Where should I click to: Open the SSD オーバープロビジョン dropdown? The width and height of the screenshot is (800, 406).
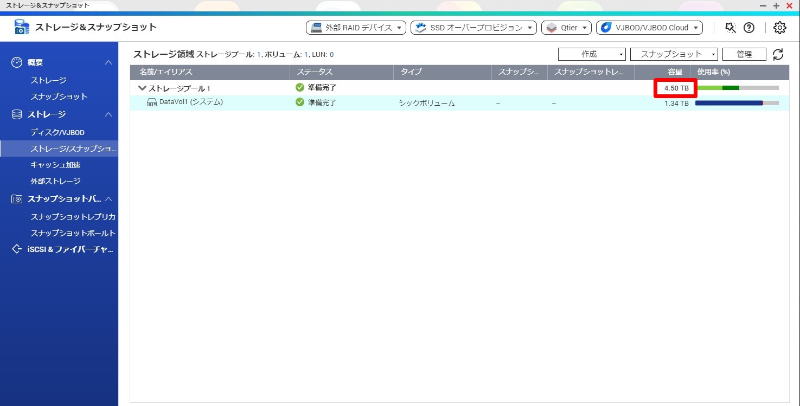(x=473, y=28)
